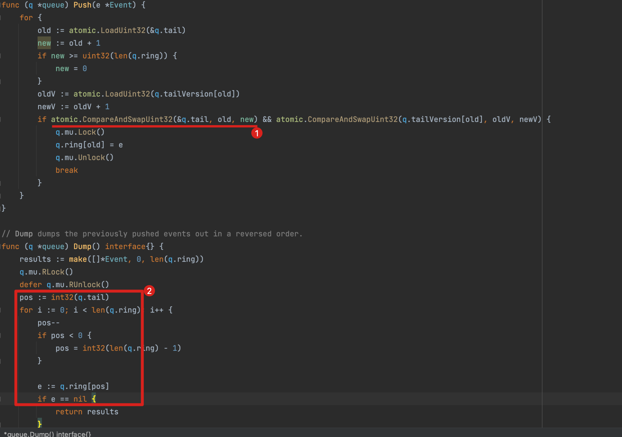The height and width of the screenshot is (437, 622).
Task: Click the Push function name
Action: (x=82, y=5)
